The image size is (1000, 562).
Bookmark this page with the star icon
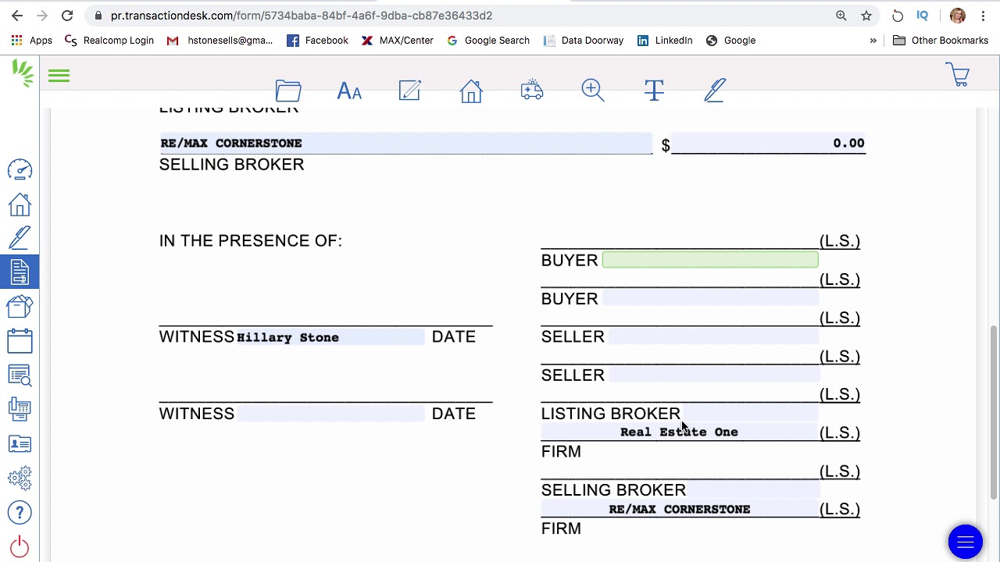point(866,16)
